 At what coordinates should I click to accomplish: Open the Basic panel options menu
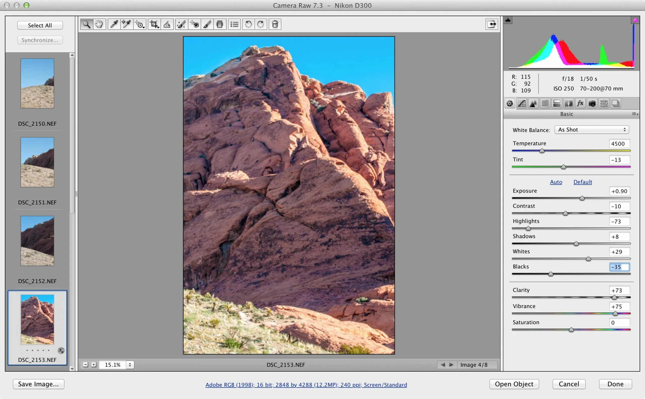pyautogui.click(x=635, y=114)
